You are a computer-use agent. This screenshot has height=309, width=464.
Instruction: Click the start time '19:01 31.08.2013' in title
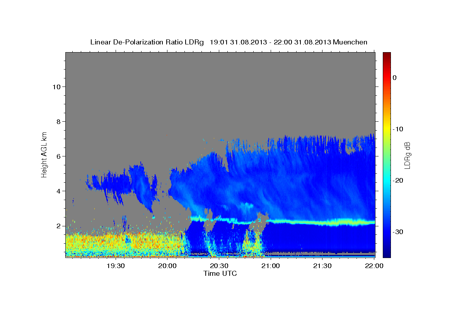click(238, 42)
